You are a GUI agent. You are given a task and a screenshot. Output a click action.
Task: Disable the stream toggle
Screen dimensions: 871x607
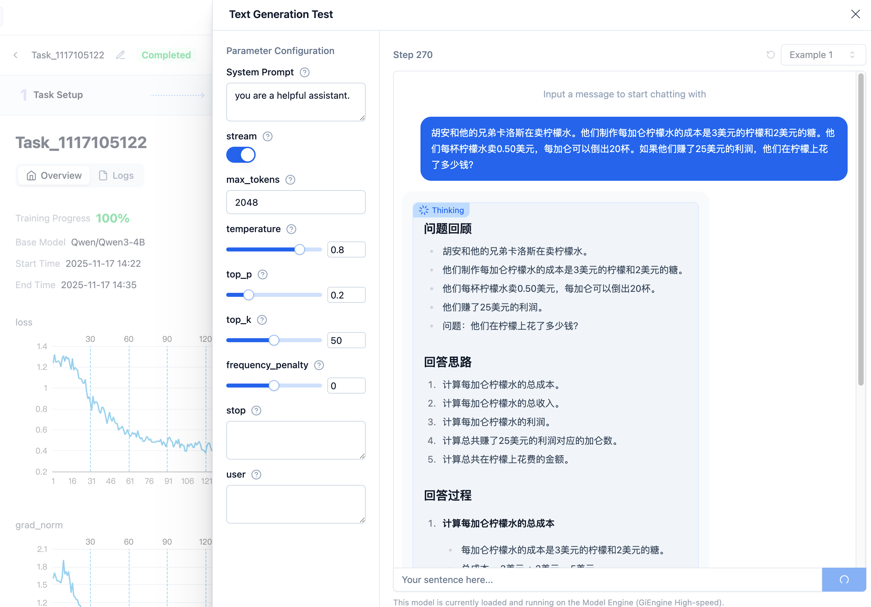tap(241, 155)
